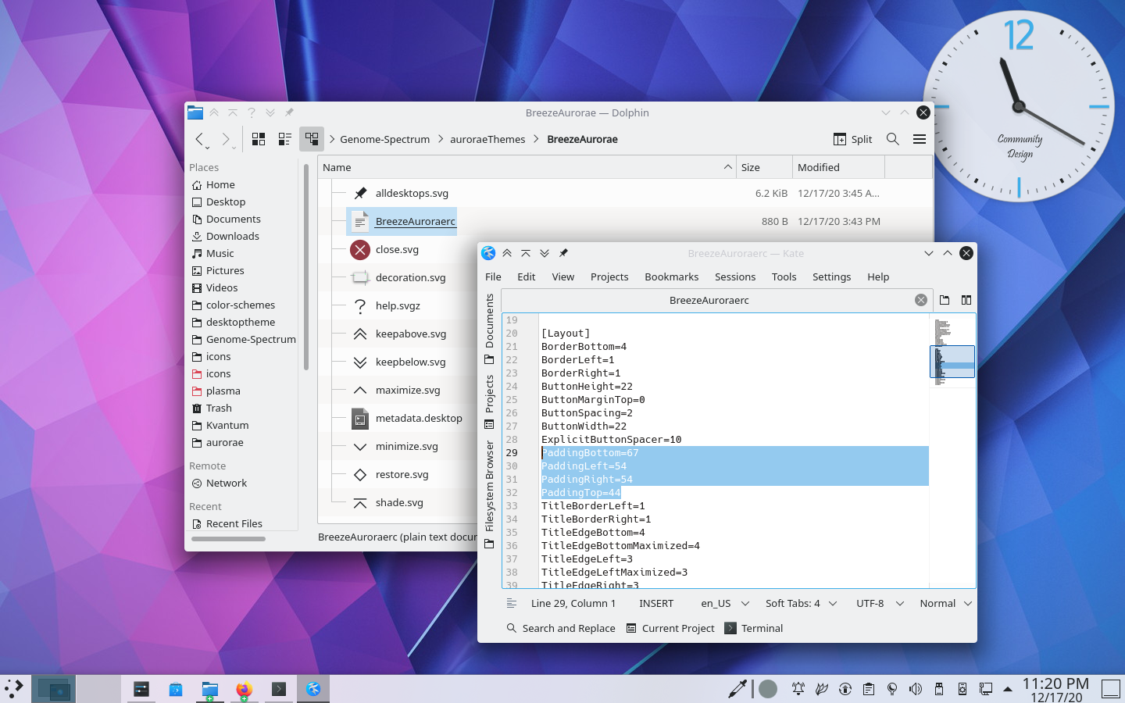Open UTF-8 encoding dropdown
The image size is (1125, 703).
click(880, 603)
